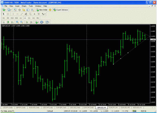
Task: Switch to the USDCHF,Daily chart tab
Action: (x=48, y=107)
